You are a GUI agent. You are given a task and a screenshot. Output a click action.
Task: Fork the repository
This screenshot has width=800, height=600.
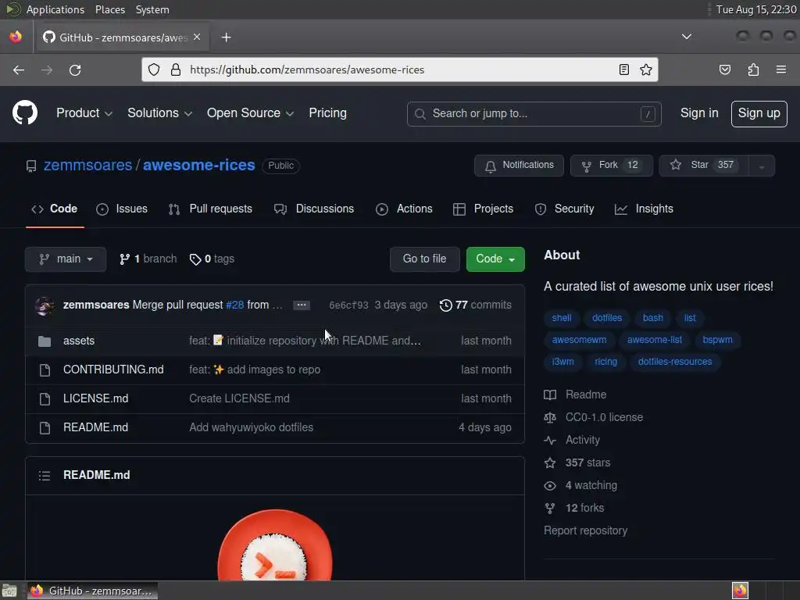[611, 166]
